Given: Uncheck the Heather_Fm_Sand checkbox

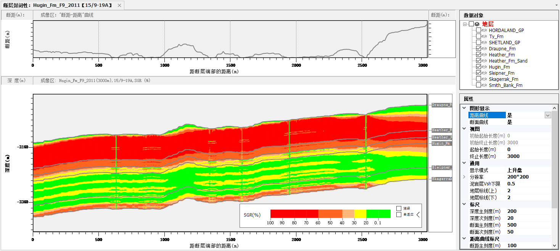Looking at the screenshot, I should point(478,61).
